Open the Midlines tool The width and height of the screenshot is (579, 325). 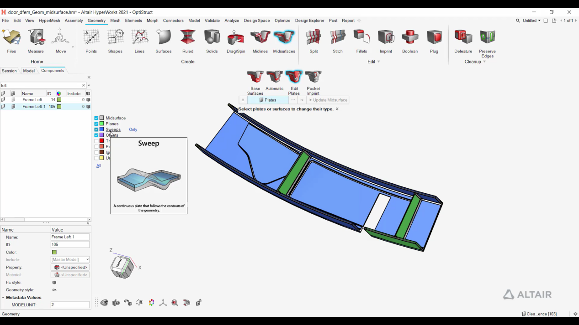[x=260, y=41]
